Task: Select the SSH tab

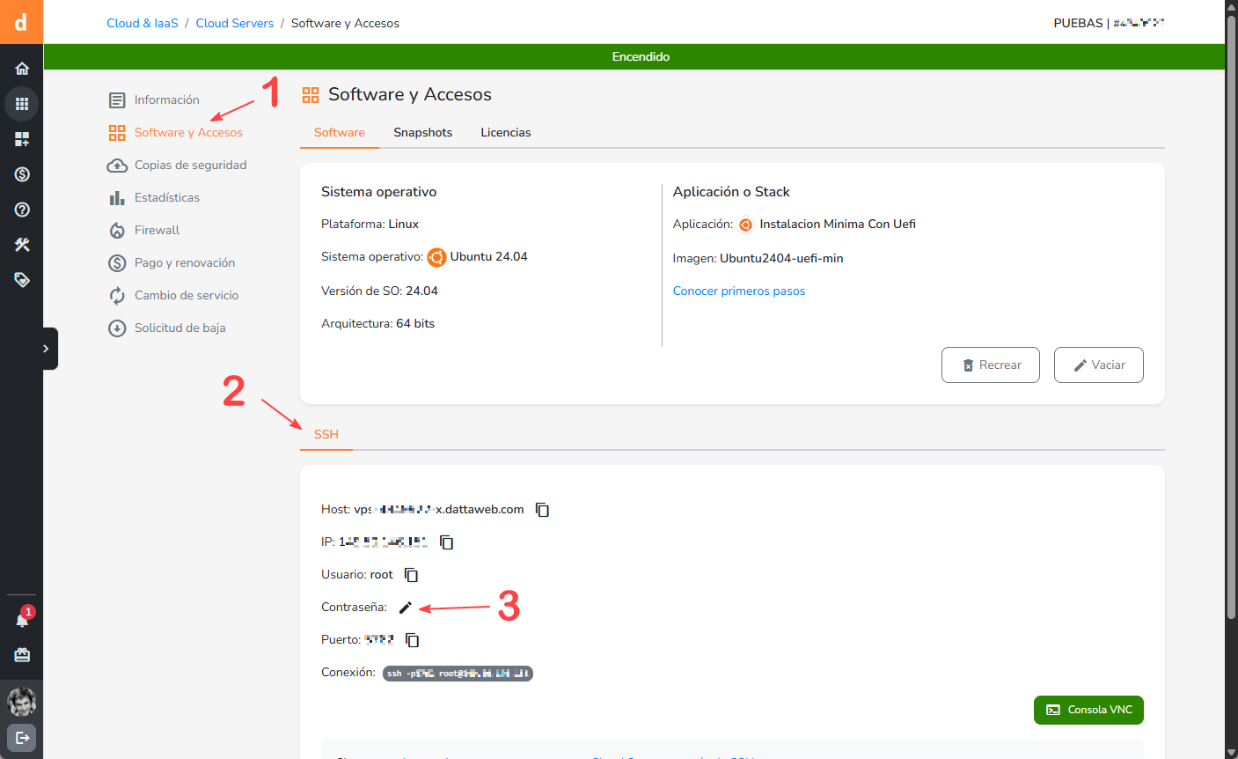Action: pos(326,434)
